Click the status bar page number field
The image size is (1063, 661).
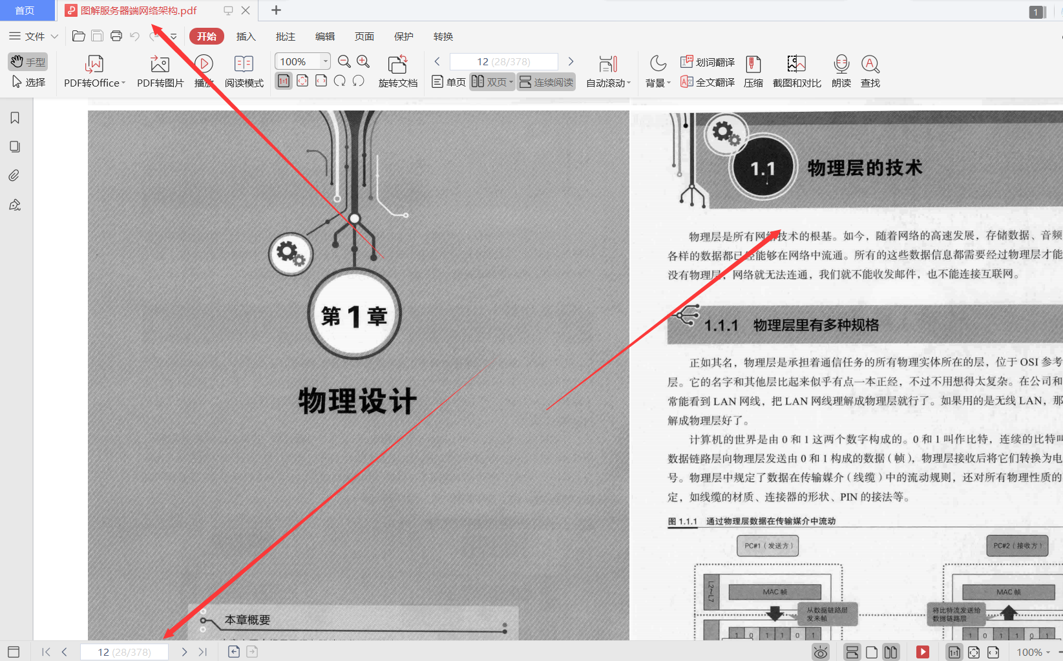pos(124,652)
